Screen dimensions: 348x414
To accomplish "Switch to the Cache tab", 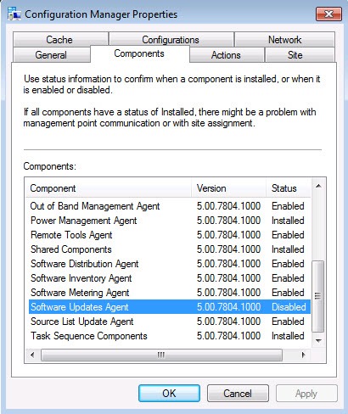I will 59,40.
